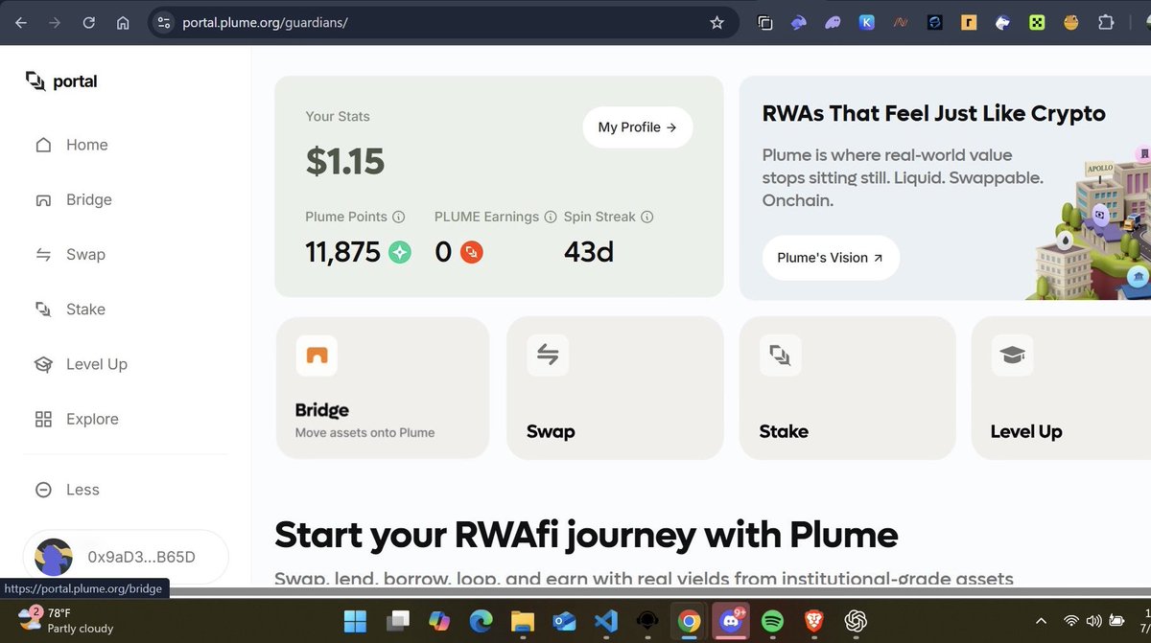
Task: Launch Visual Studio Code from the taskbar
Action: [605, 621]
